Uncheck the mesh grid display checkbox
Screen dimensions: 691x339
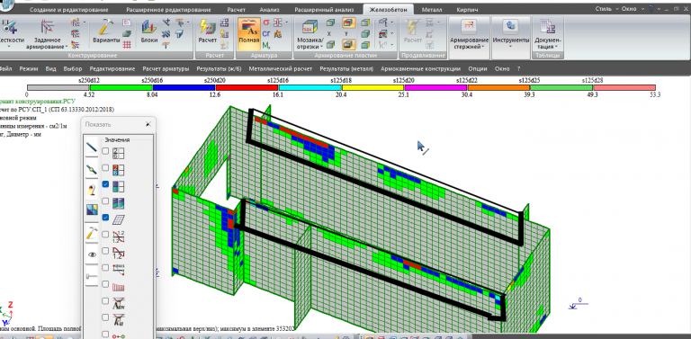[x=105, y=218]
